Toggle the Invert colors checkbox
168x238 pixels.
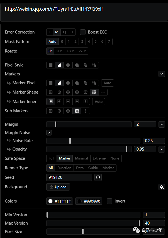[109, 201]
